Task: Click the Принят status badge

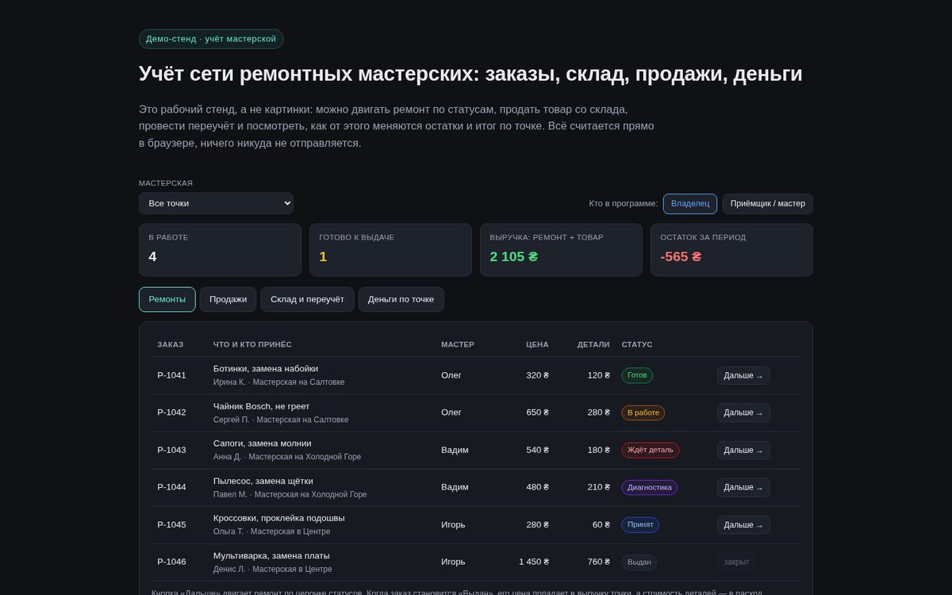Action: pos(639,524)
